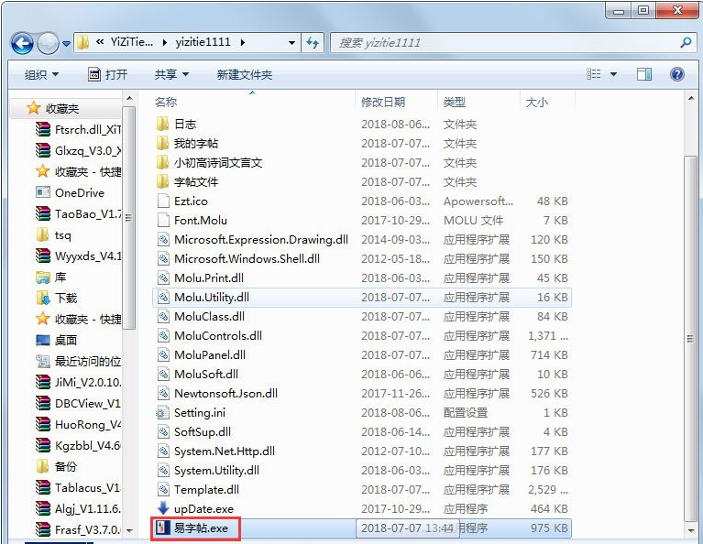The width and height of the screenshot is (703, 544).
Task: Select the Molu.Utility.dll file
Action: pyautogui.click(x=211, y=298)
